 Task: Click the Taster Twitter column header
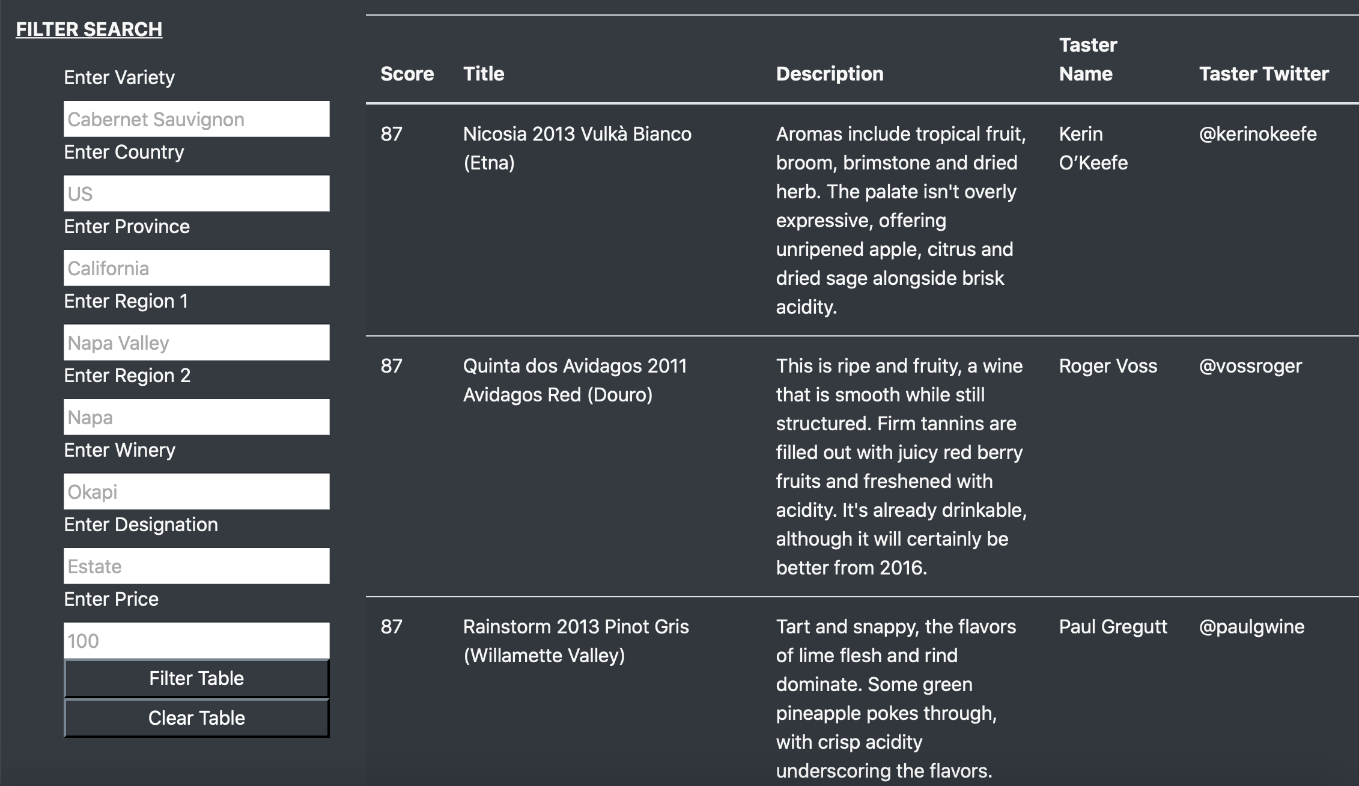tap(1263, 73)
